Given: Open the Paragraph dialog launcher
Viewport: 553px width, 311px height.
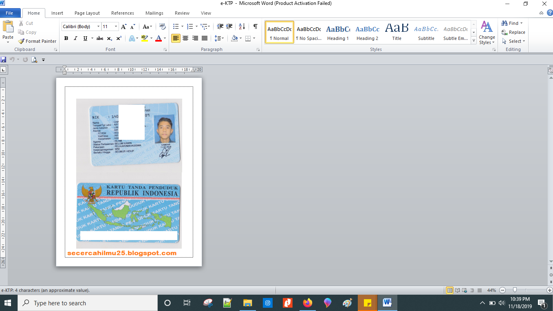Looking at the screenshot, I should (258, 49).
